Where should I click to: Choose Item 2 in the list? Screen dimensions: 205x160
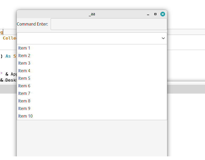tap(24, 56)
